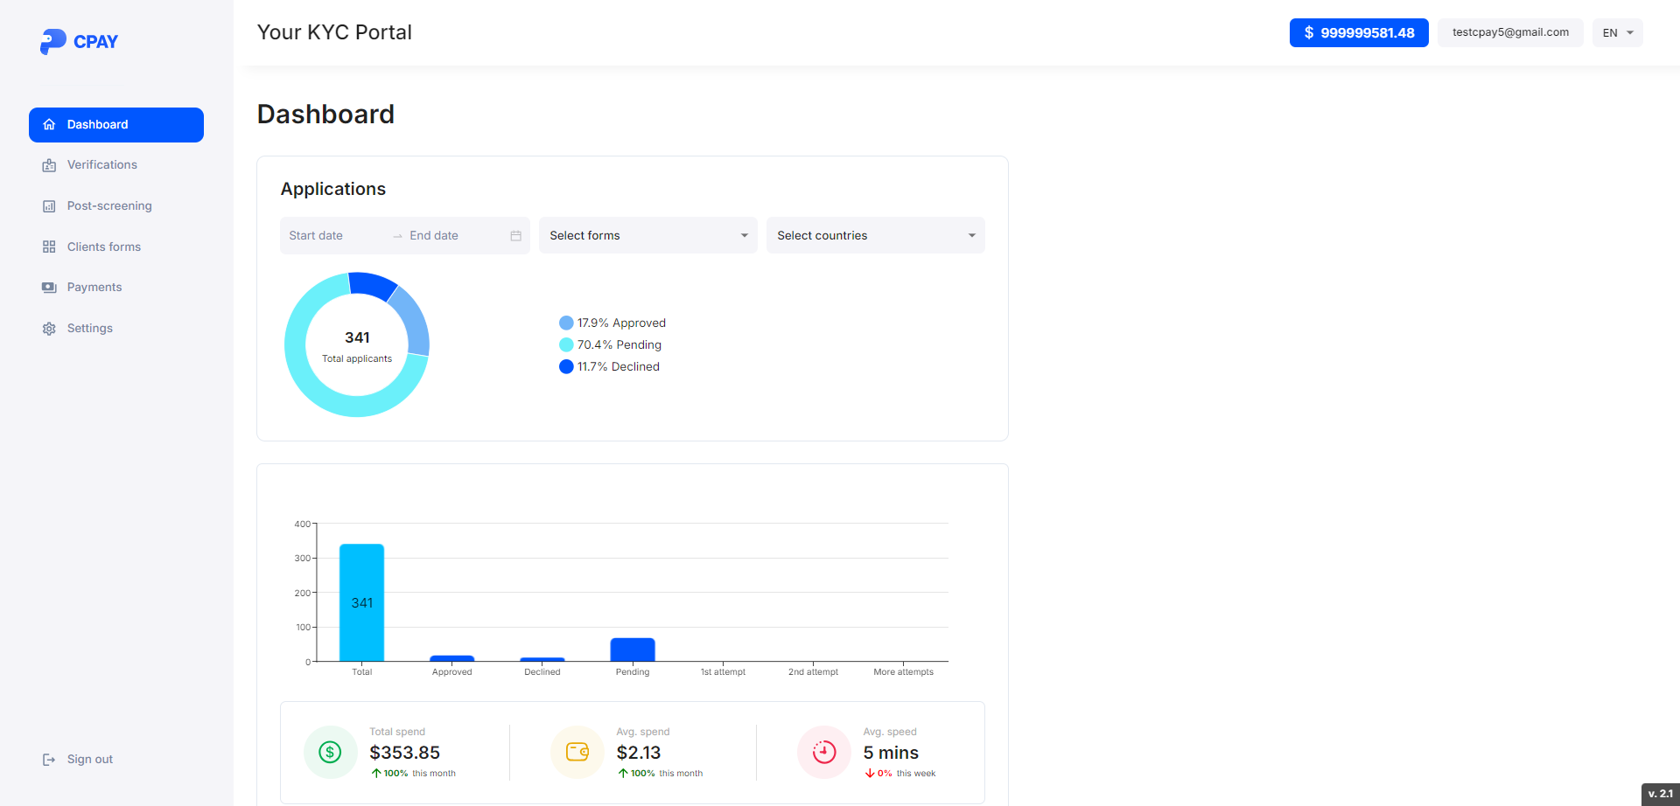Click the CPAY logo icon

(x=52, y=41)
